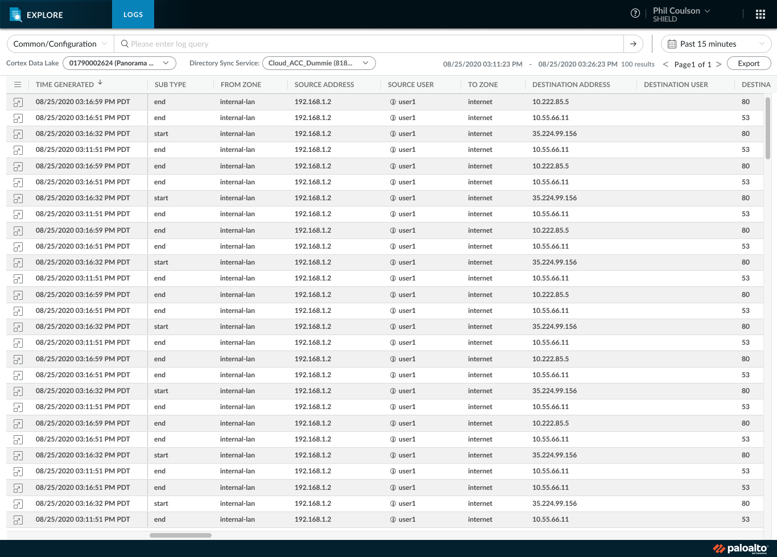Go to next page arrow
Image resolution: width=777 pixels, height=557 pixels.
click(719, 64)
